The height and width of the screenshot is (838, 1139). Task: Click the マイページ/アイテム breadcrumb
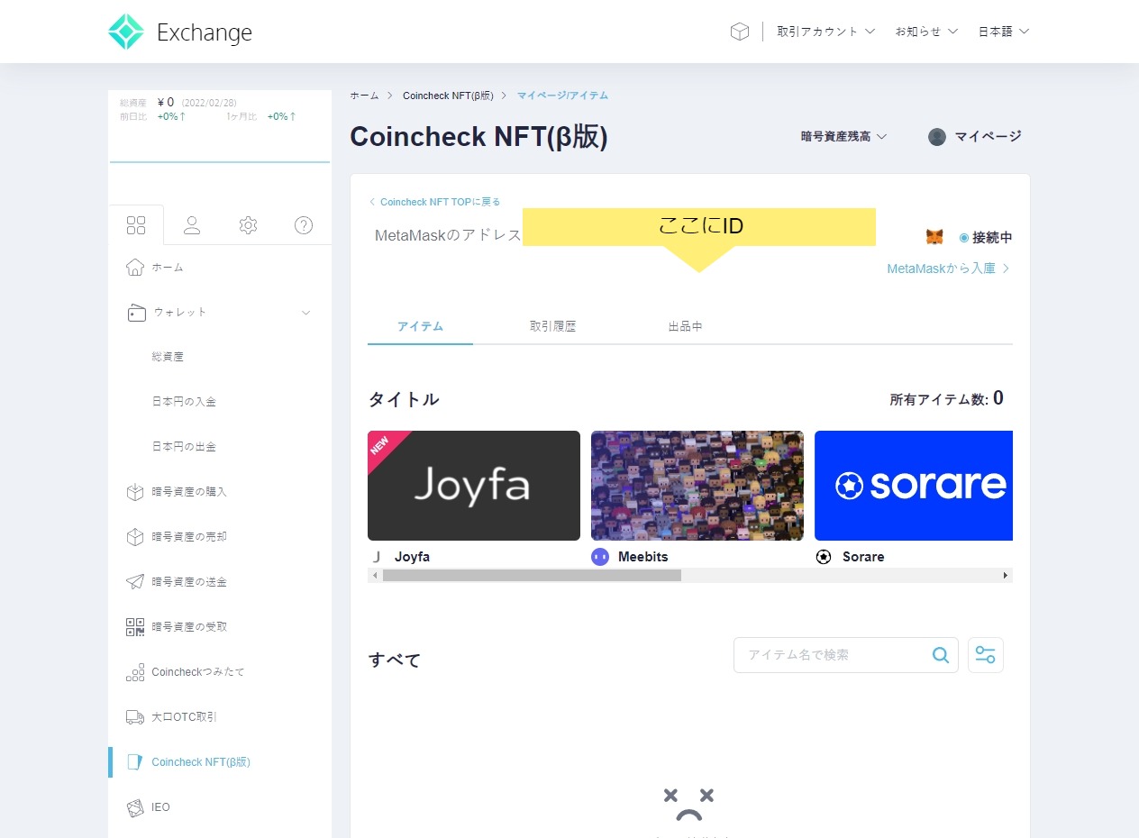[562, 96]
